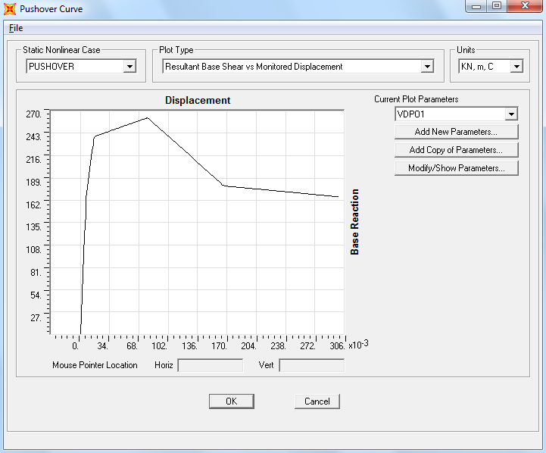
Task: Click the x10-3 scale label
Action: (x=358, y=345)
